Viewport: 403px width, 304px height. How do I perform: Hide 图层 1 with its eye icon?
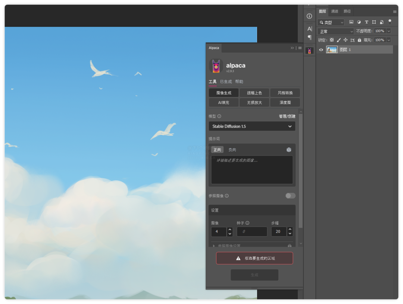click(321, 49)
